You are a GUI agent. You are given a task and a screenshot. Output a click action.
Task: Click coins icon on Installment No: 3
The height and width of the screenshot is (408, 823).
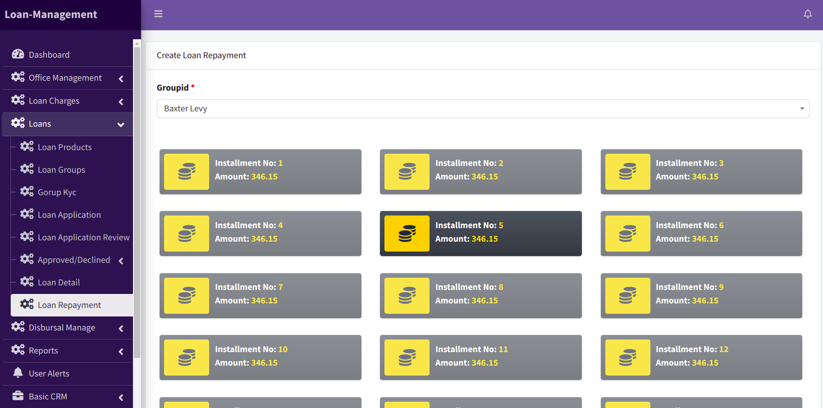[628, 172]
